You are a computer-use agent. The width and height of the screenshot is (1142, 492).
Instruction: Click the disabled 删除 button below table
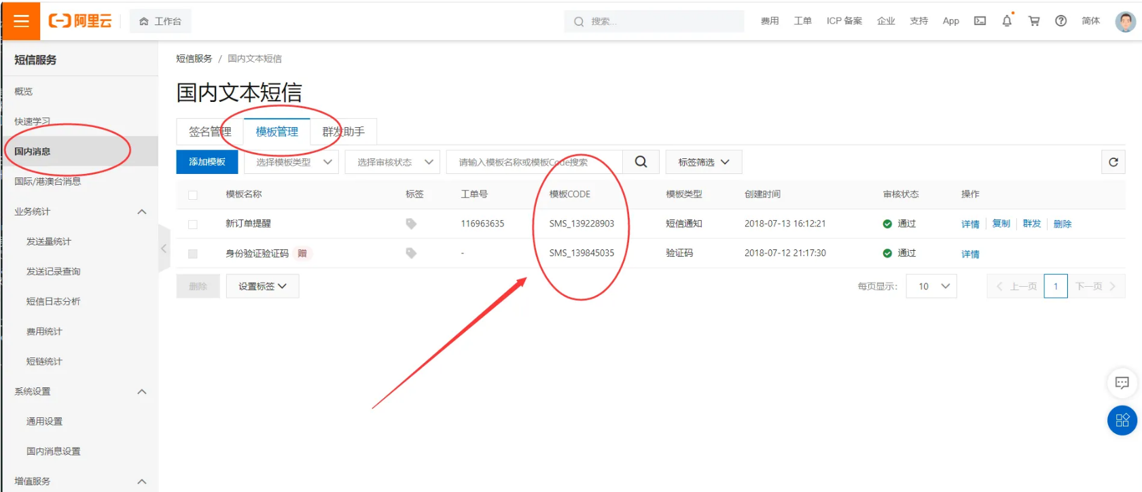[x=198, y=286]
